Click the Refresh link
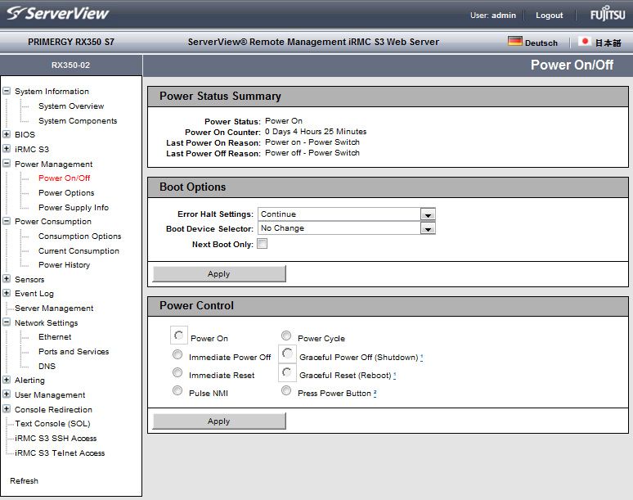The height and width of the screenshot is (500, 633). click(24, 480)
